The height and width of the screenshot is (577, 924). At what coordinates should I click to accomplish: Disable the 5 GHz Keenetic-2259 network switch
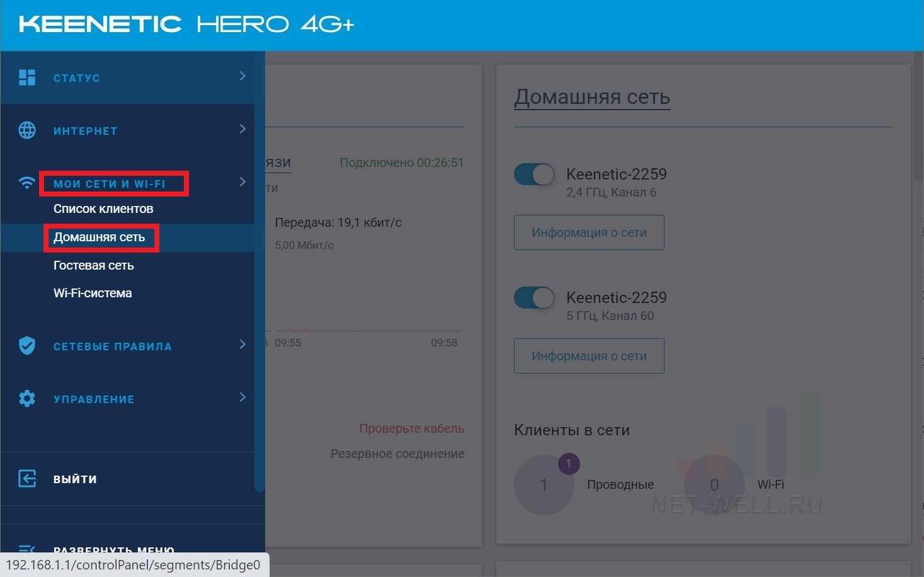pyautogui.click(x=534, y=298)
